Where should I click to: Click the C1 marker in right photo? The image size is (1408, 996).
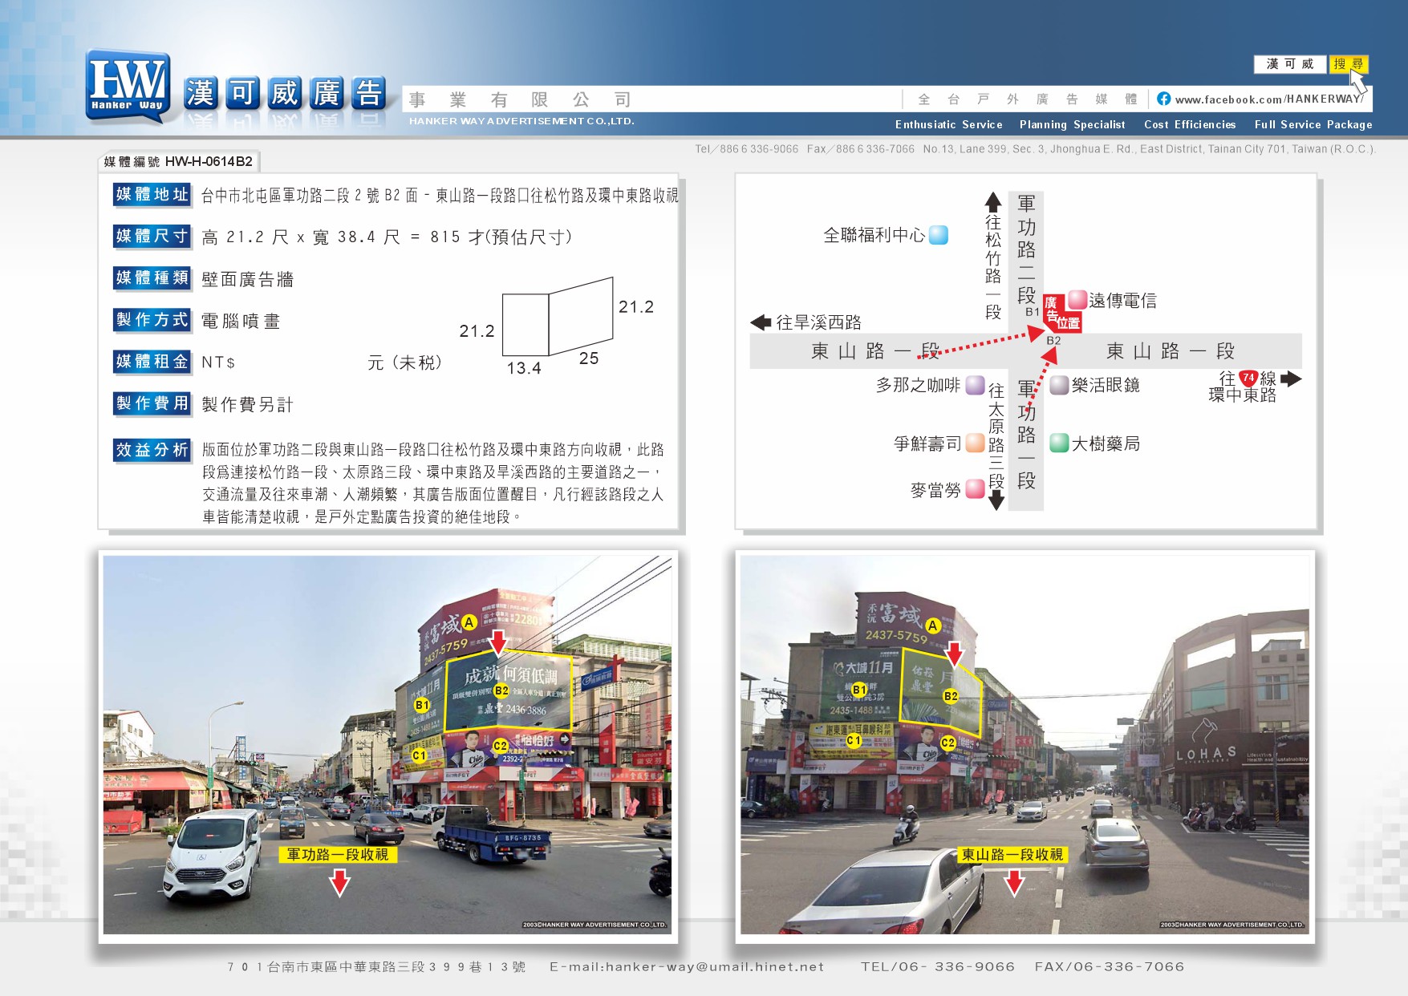(x=854, y=741)
